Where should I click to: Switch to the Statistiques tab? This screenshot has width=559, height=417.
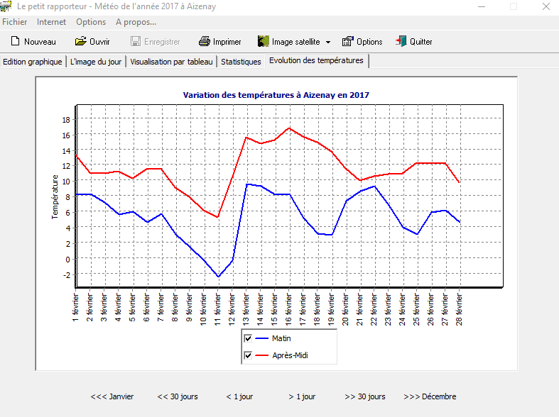click(241, 62)
